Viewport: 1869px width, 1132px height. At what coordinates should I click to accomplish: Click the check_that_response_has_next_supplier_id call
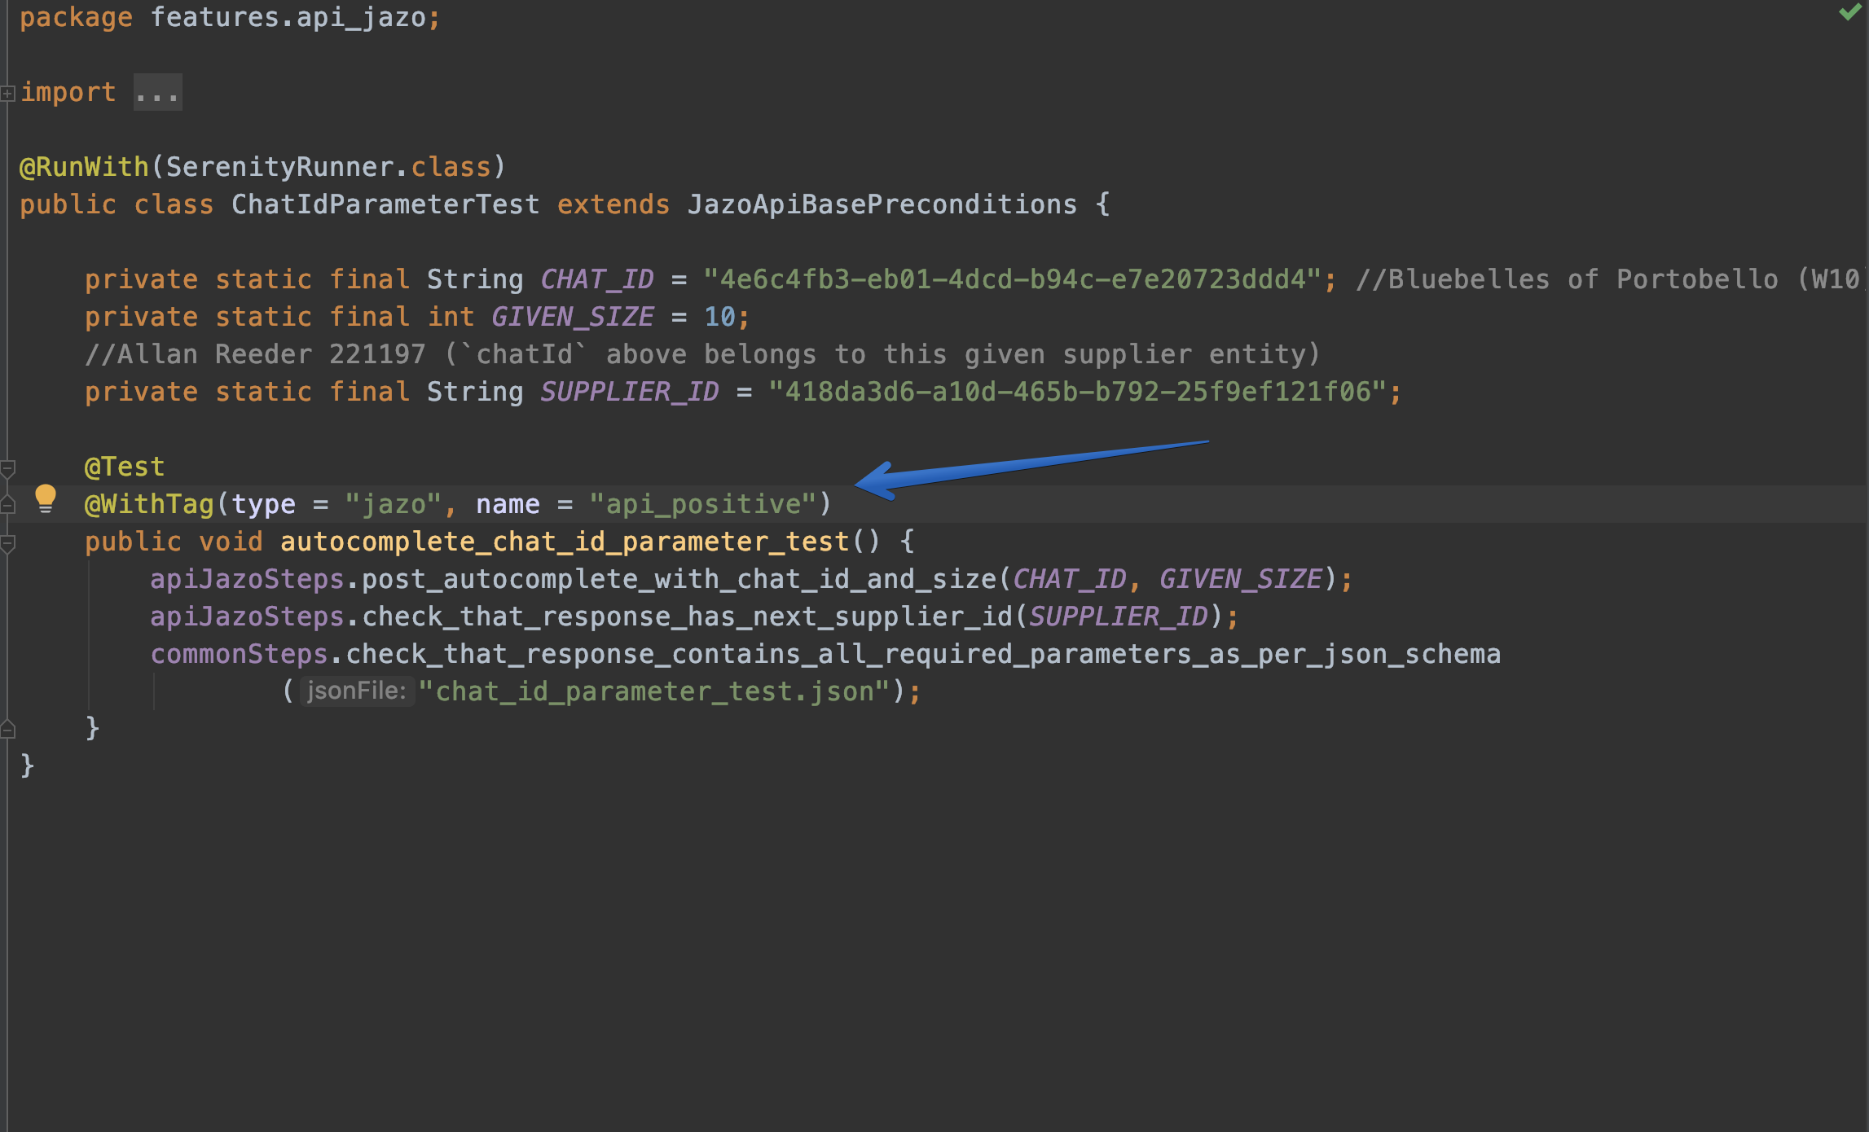[x=684, y=616]
